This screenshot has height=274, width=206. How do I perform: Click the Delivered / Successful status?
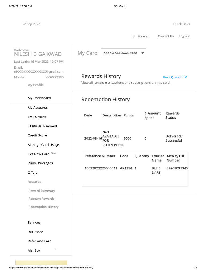[174, 138]
